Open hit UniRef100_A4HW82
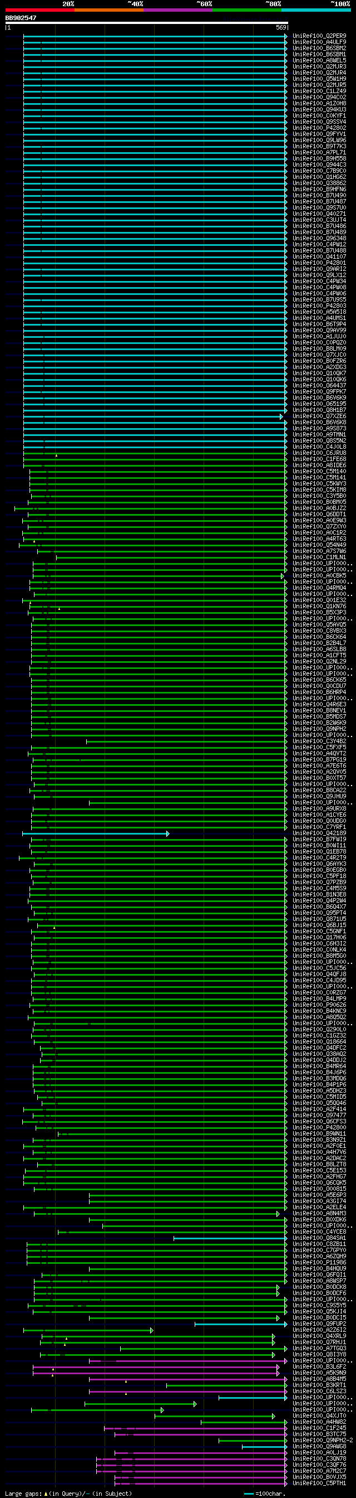 pyautogui.click(x=319, y=1422)
